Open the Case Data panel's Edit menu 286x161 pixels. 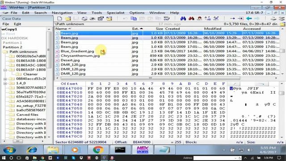click(x=17, y=24)
